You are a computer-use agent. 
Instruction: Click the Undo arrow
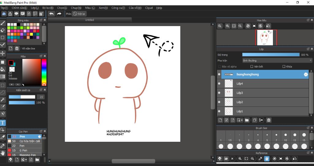(52, 14)
